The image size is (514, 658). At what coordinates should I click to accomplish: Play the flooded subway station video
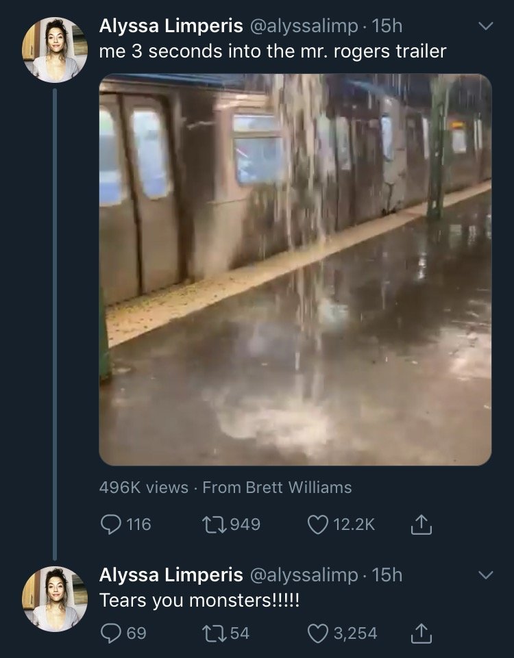295,269
